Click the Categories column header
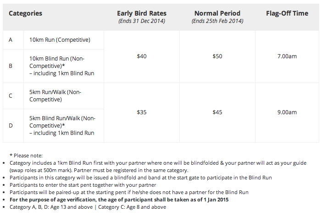This screenshot has height=223, width=322. [x=26, y=13]
